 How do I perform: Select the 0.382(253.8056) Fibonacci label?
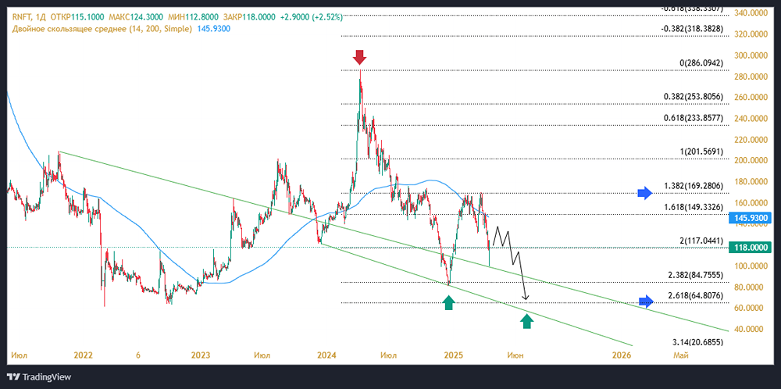[x=694, y=97]
